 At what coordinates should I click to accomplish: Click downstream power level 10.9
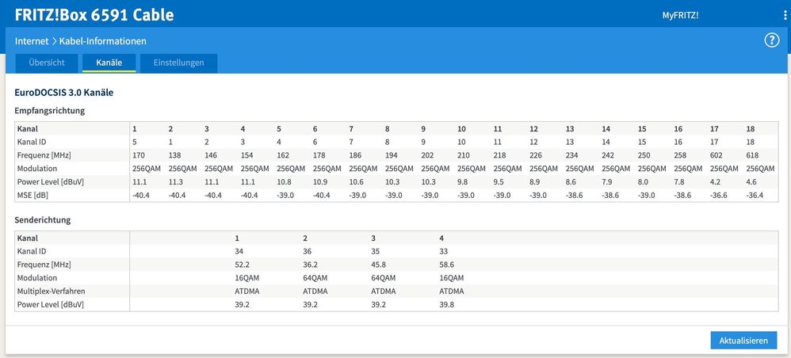point(320,182)
